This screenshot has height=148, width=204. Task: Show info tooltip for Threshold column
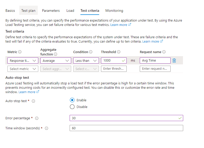[x=119, y=52]
